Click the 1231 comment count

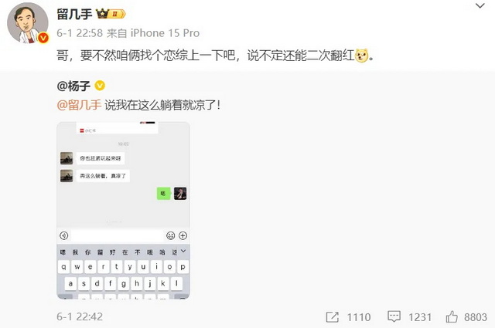[420, 317]
